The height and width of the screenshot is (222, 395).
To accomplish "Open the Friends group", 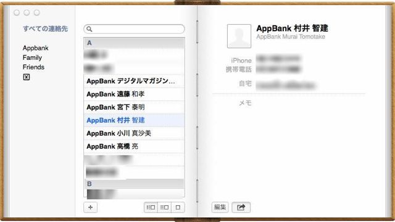I will (x=33, y=67).
